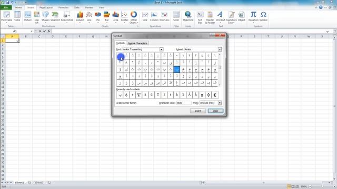Viewport: 337px width, 189px height.
Task: Open the Line chart dropdown in Charts
Action: tap(89, 17)
